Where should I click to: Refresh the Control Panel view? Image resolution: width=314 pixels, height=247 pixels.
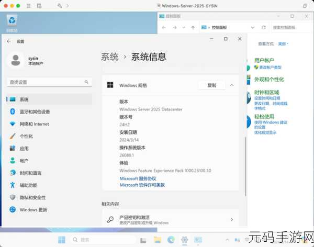[x=264, y=27]
